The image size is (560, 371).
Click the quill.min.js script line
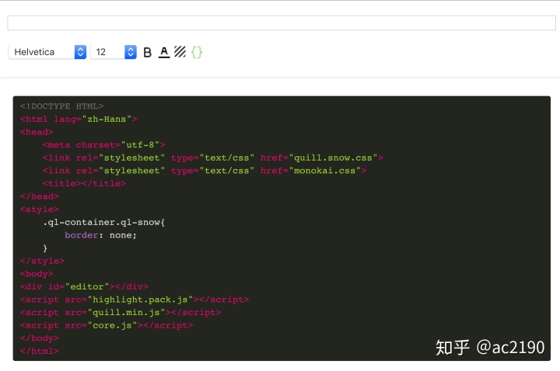pos(121,312)
